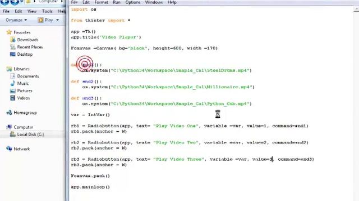Click the Favorites star icon
The image size is (359, 201).
9,32
